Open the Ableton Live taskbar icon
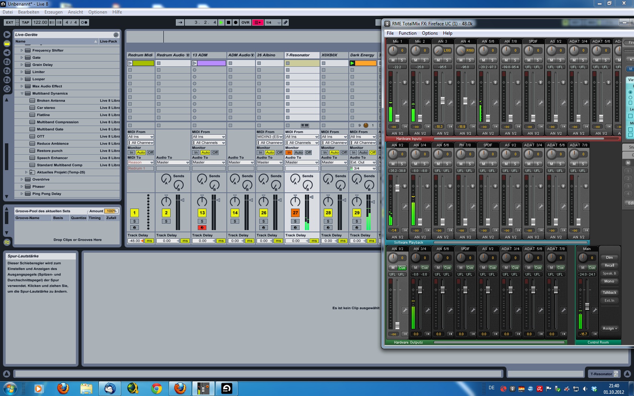Viewport: 634px width, 396px height. click(x=226, y=388)
